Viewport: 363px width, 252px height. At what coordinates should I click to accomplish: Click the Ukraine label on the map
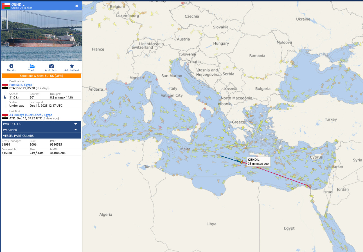(x=303, y=19)
